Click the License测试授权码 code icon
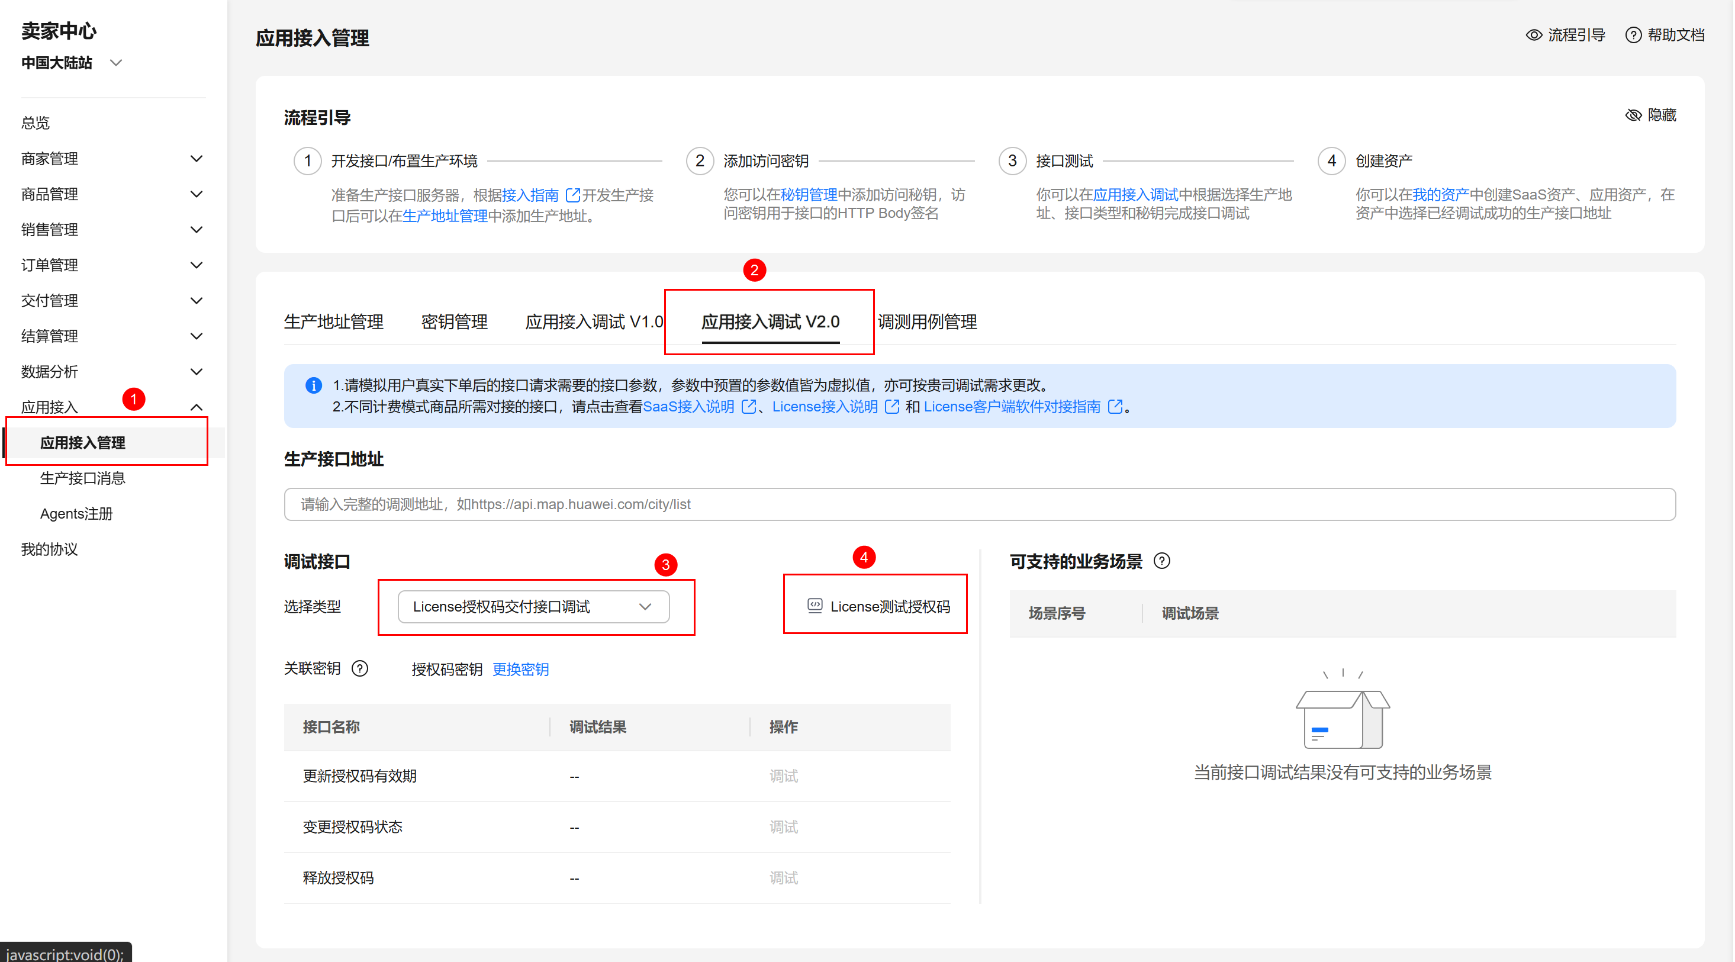This screenshot has width=1735, height=962. click(815, 606)
